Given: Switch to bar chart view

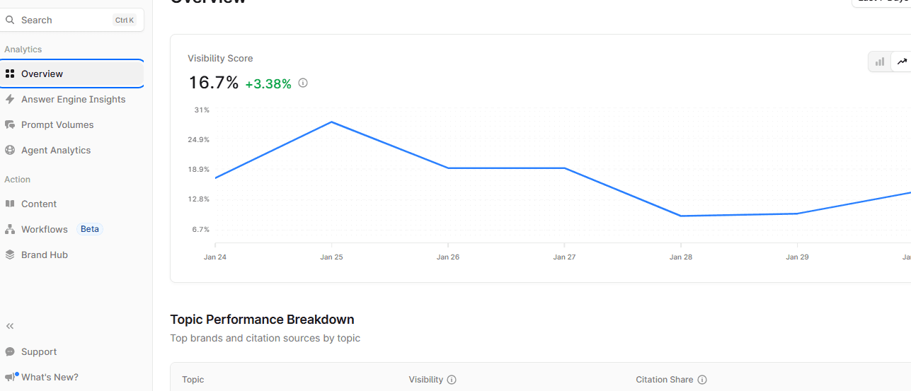Looking at the screenshot, I should (880, 62).
